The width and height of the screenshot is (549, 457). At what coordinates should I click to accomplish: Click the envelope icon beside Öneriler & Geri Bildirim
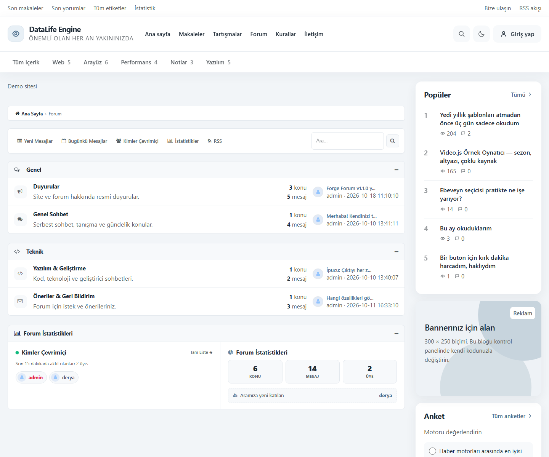pyautogui.click(x=20, y=301)
